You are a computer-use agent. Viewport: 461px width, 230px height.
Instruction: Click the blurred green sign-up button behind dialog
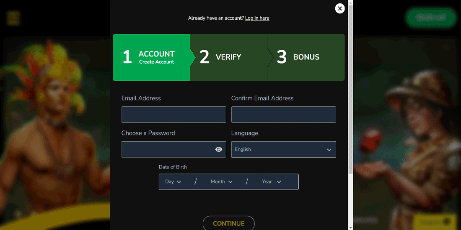coord(430,18)
